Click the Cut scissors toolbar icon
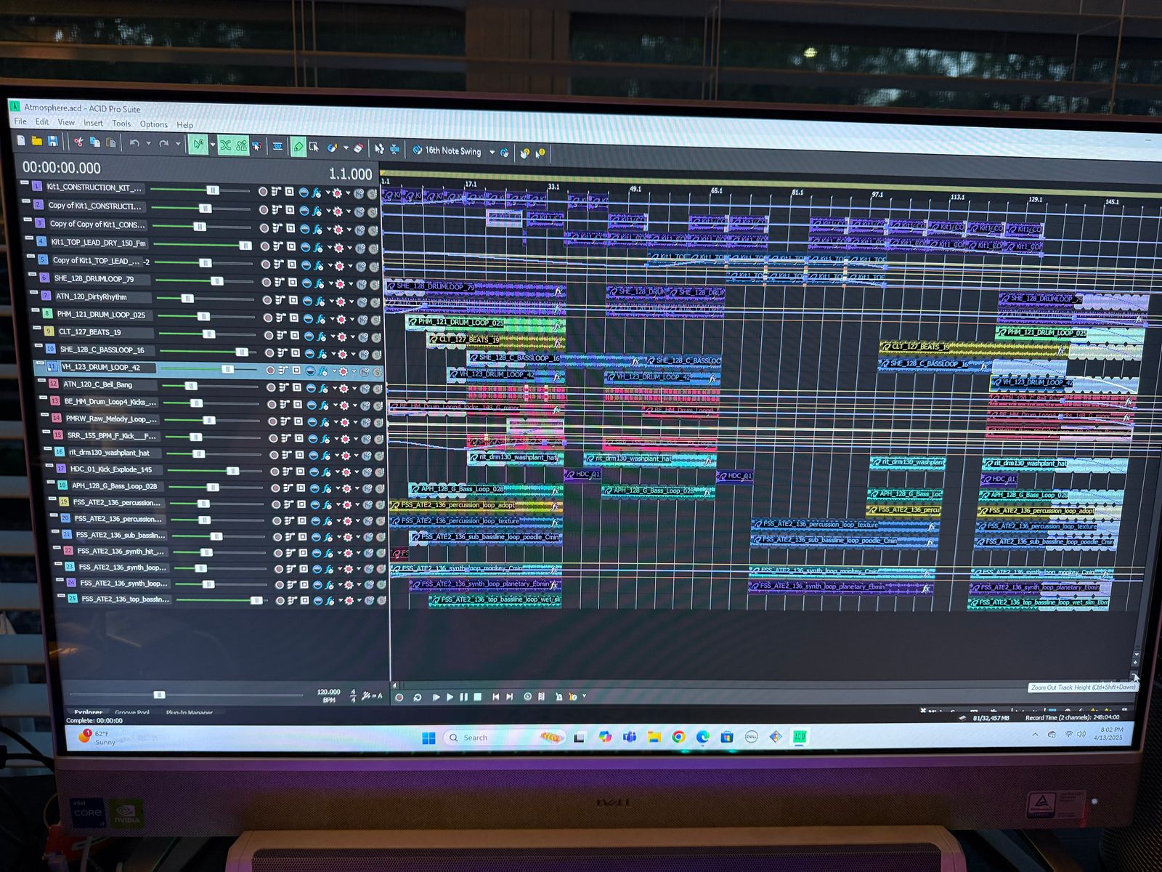 [78, 142]
